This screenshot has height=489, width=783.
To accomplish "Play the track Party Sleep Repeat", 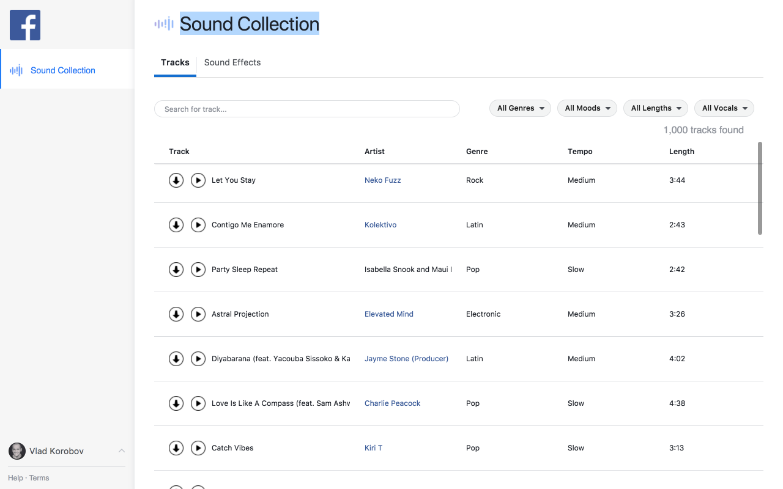I will coord(198,269).
